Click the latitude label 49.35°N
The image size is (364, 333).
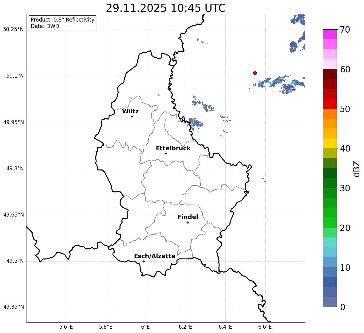(x=14, y=307)
